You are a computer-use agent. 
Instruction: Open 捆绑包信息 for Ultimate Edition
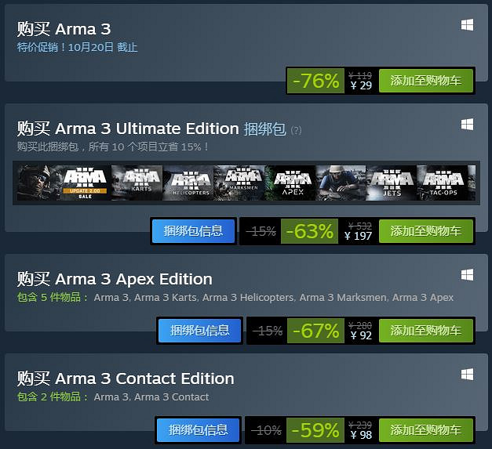[x=193, y=231]
